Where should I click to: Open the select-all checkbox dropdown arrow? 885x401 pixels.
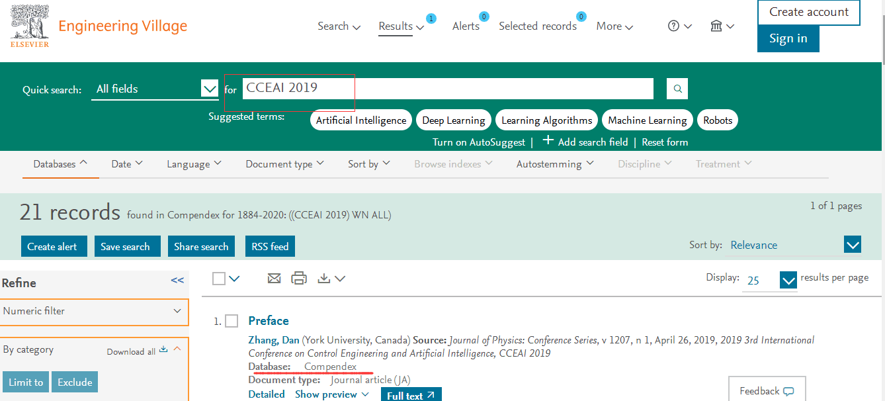click(x=234, y=279)
